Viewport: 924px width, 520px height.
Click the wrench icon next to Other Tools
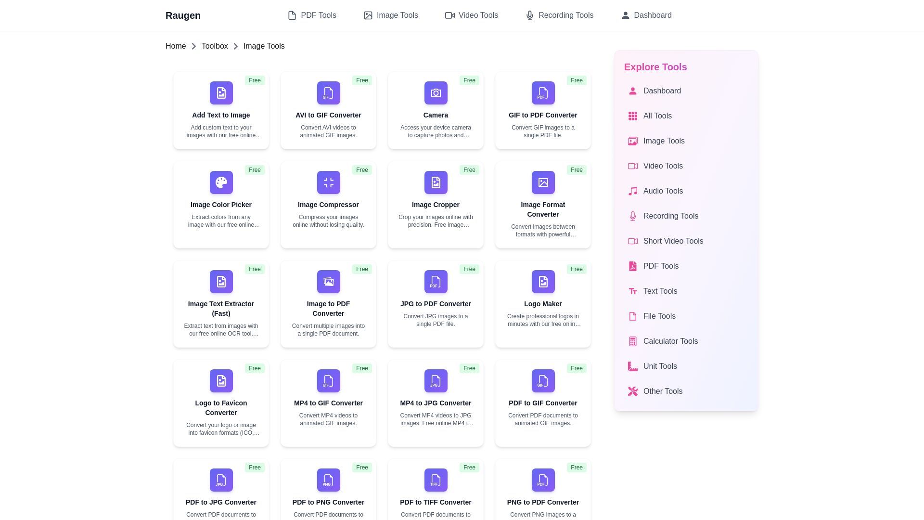[x=633, y=391]
